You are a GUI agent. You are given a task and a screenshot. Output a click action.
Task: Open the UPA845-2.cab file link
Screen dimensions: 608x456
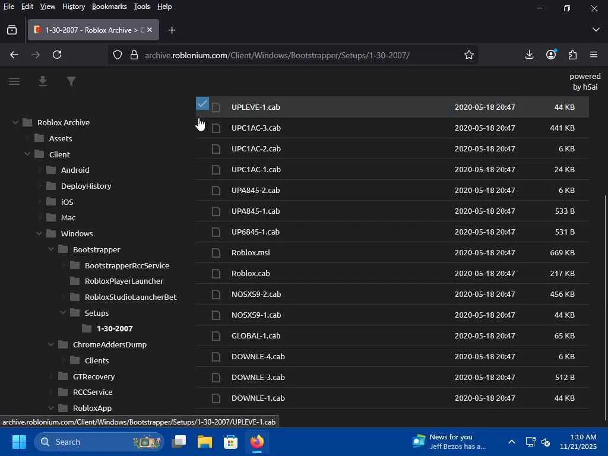click(255, 191)
